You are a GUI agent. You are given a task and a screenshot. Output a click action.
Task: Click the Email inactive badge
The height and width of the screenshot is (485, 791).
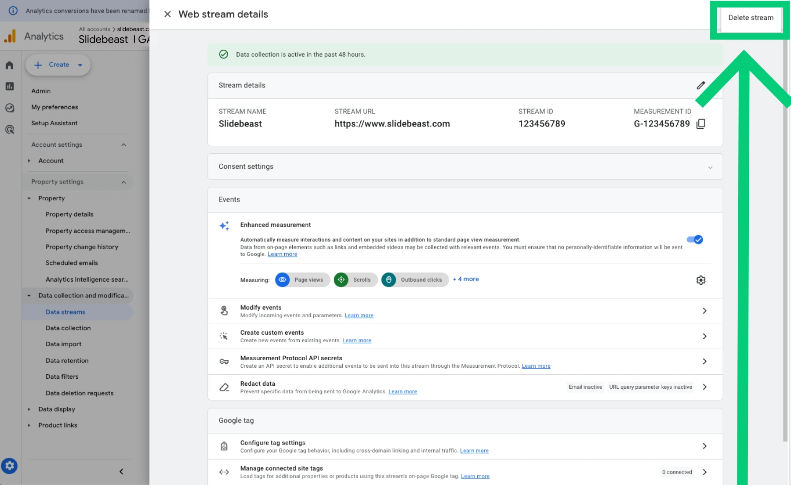point(585,387)
